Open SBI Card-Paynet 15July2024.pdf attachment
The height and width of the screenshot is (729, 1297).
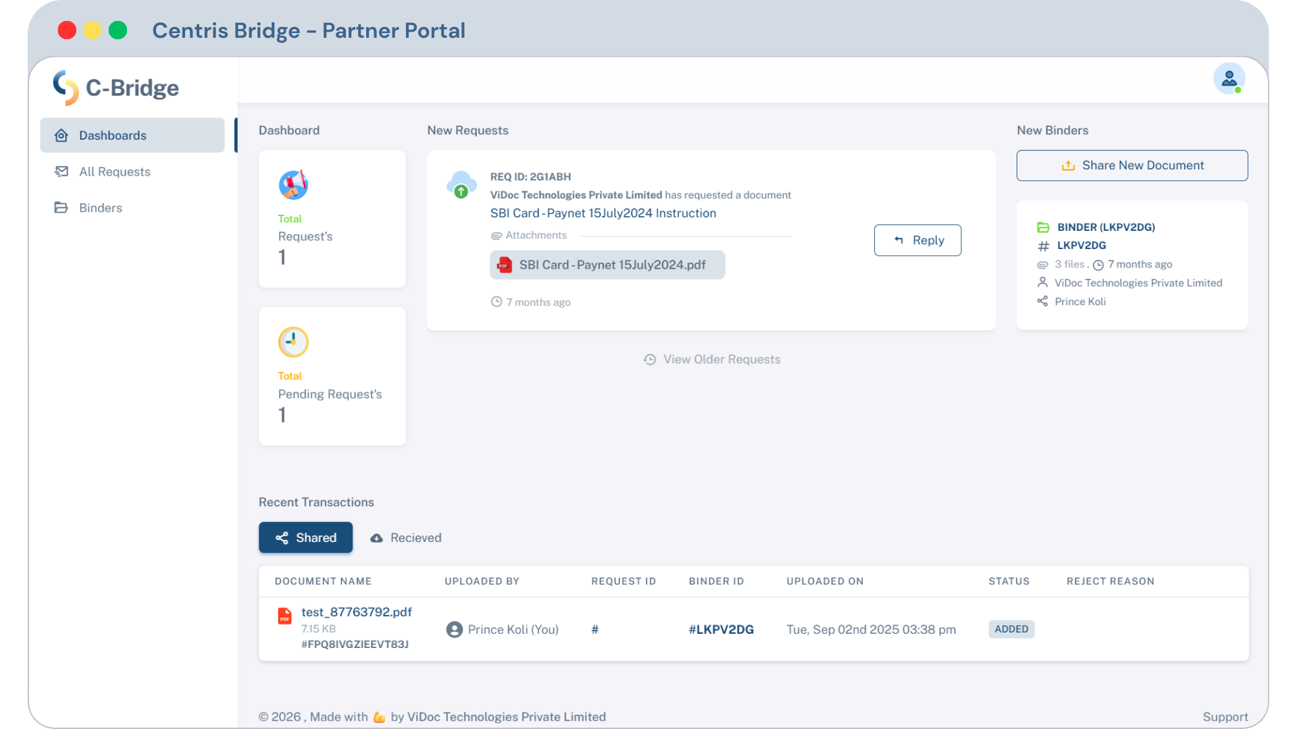coord(607,265)
